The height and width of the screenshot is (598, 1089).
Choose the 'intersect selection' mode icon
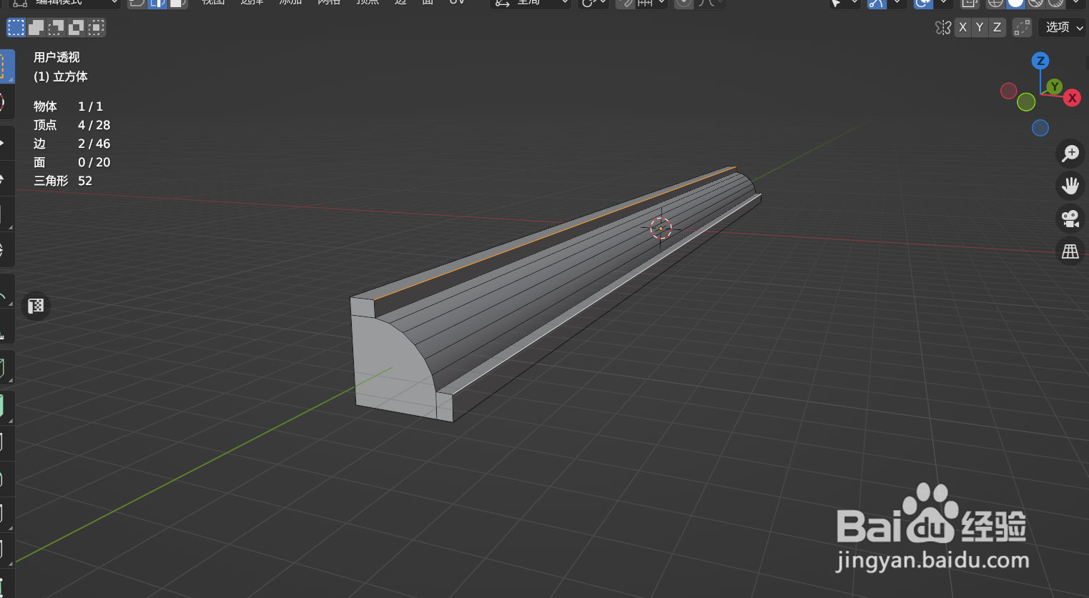(x=96, y=28)
